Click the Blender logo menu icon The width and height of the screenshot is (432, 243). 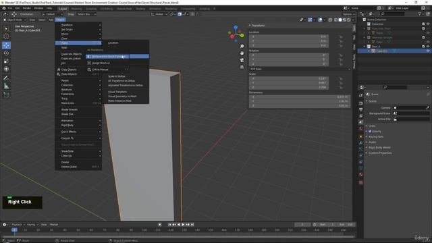tap(4, 8)
